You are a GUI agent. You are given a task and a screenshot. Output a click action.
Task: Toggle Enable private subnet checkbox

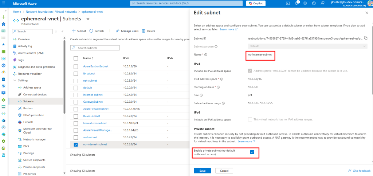point(252,152)
